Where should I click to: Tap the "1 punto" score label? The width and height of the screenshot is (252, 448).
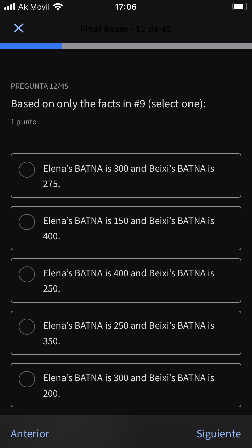[x=24, y=122]
